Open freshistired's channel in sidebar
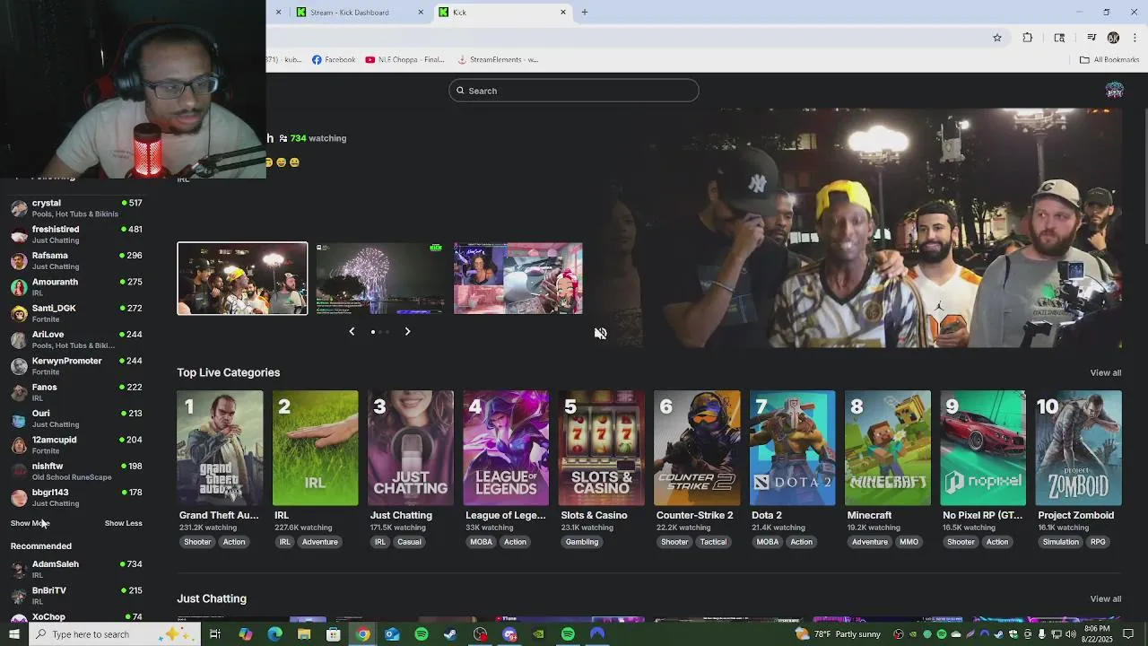The height and width of the screenshot is (646, 1148). pos(76,234)
